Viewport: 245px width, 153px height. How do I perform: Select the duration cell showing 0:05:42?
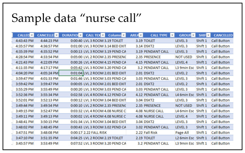[71, 68]
